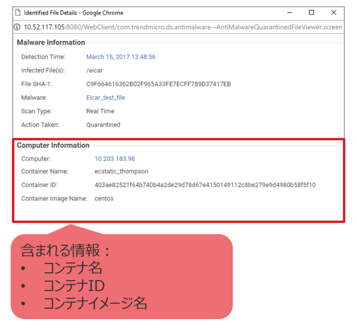Click the File SHA-1 hash value
Image resolution: width=357 pixels, height=330 pixels.
pyautogui.click(x=158, y=84)
